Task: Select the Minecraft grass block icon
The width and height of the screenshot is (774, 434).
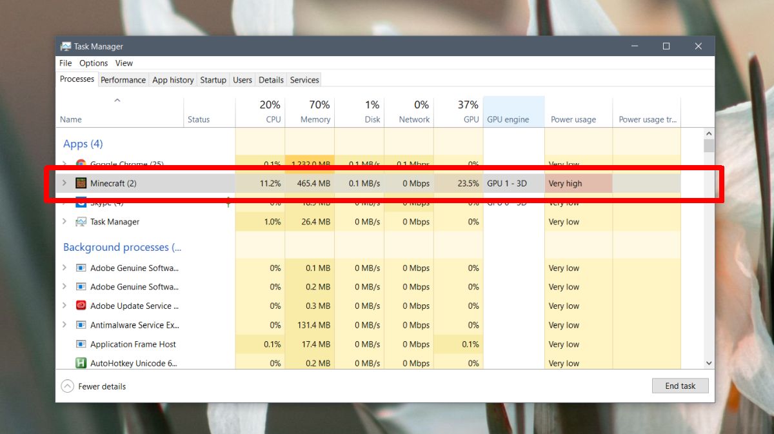Action: 80,182
